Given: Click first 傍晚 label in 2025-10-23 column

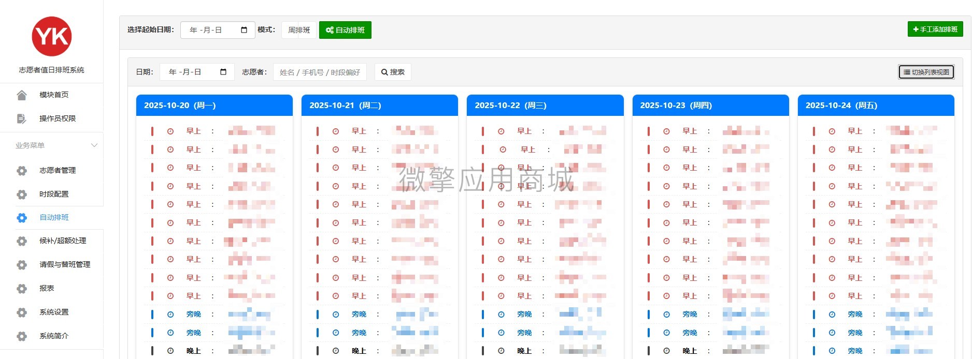Looking at the screenshot, I should pyautogui.click(x=690, y=315).
